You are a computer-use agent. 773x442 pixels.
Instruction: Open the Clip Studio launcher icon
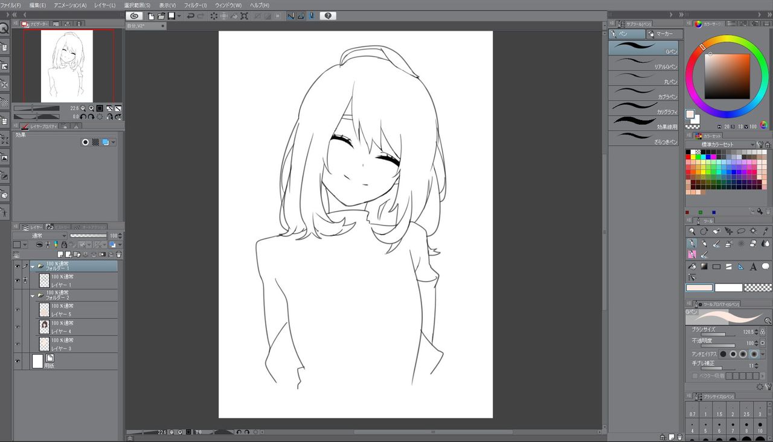(x=134, y=16)
